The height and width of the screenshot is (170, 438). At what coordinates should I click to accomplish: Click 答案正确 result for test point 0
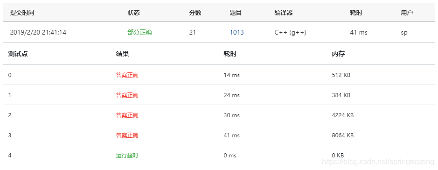click(x=127, y=75)
